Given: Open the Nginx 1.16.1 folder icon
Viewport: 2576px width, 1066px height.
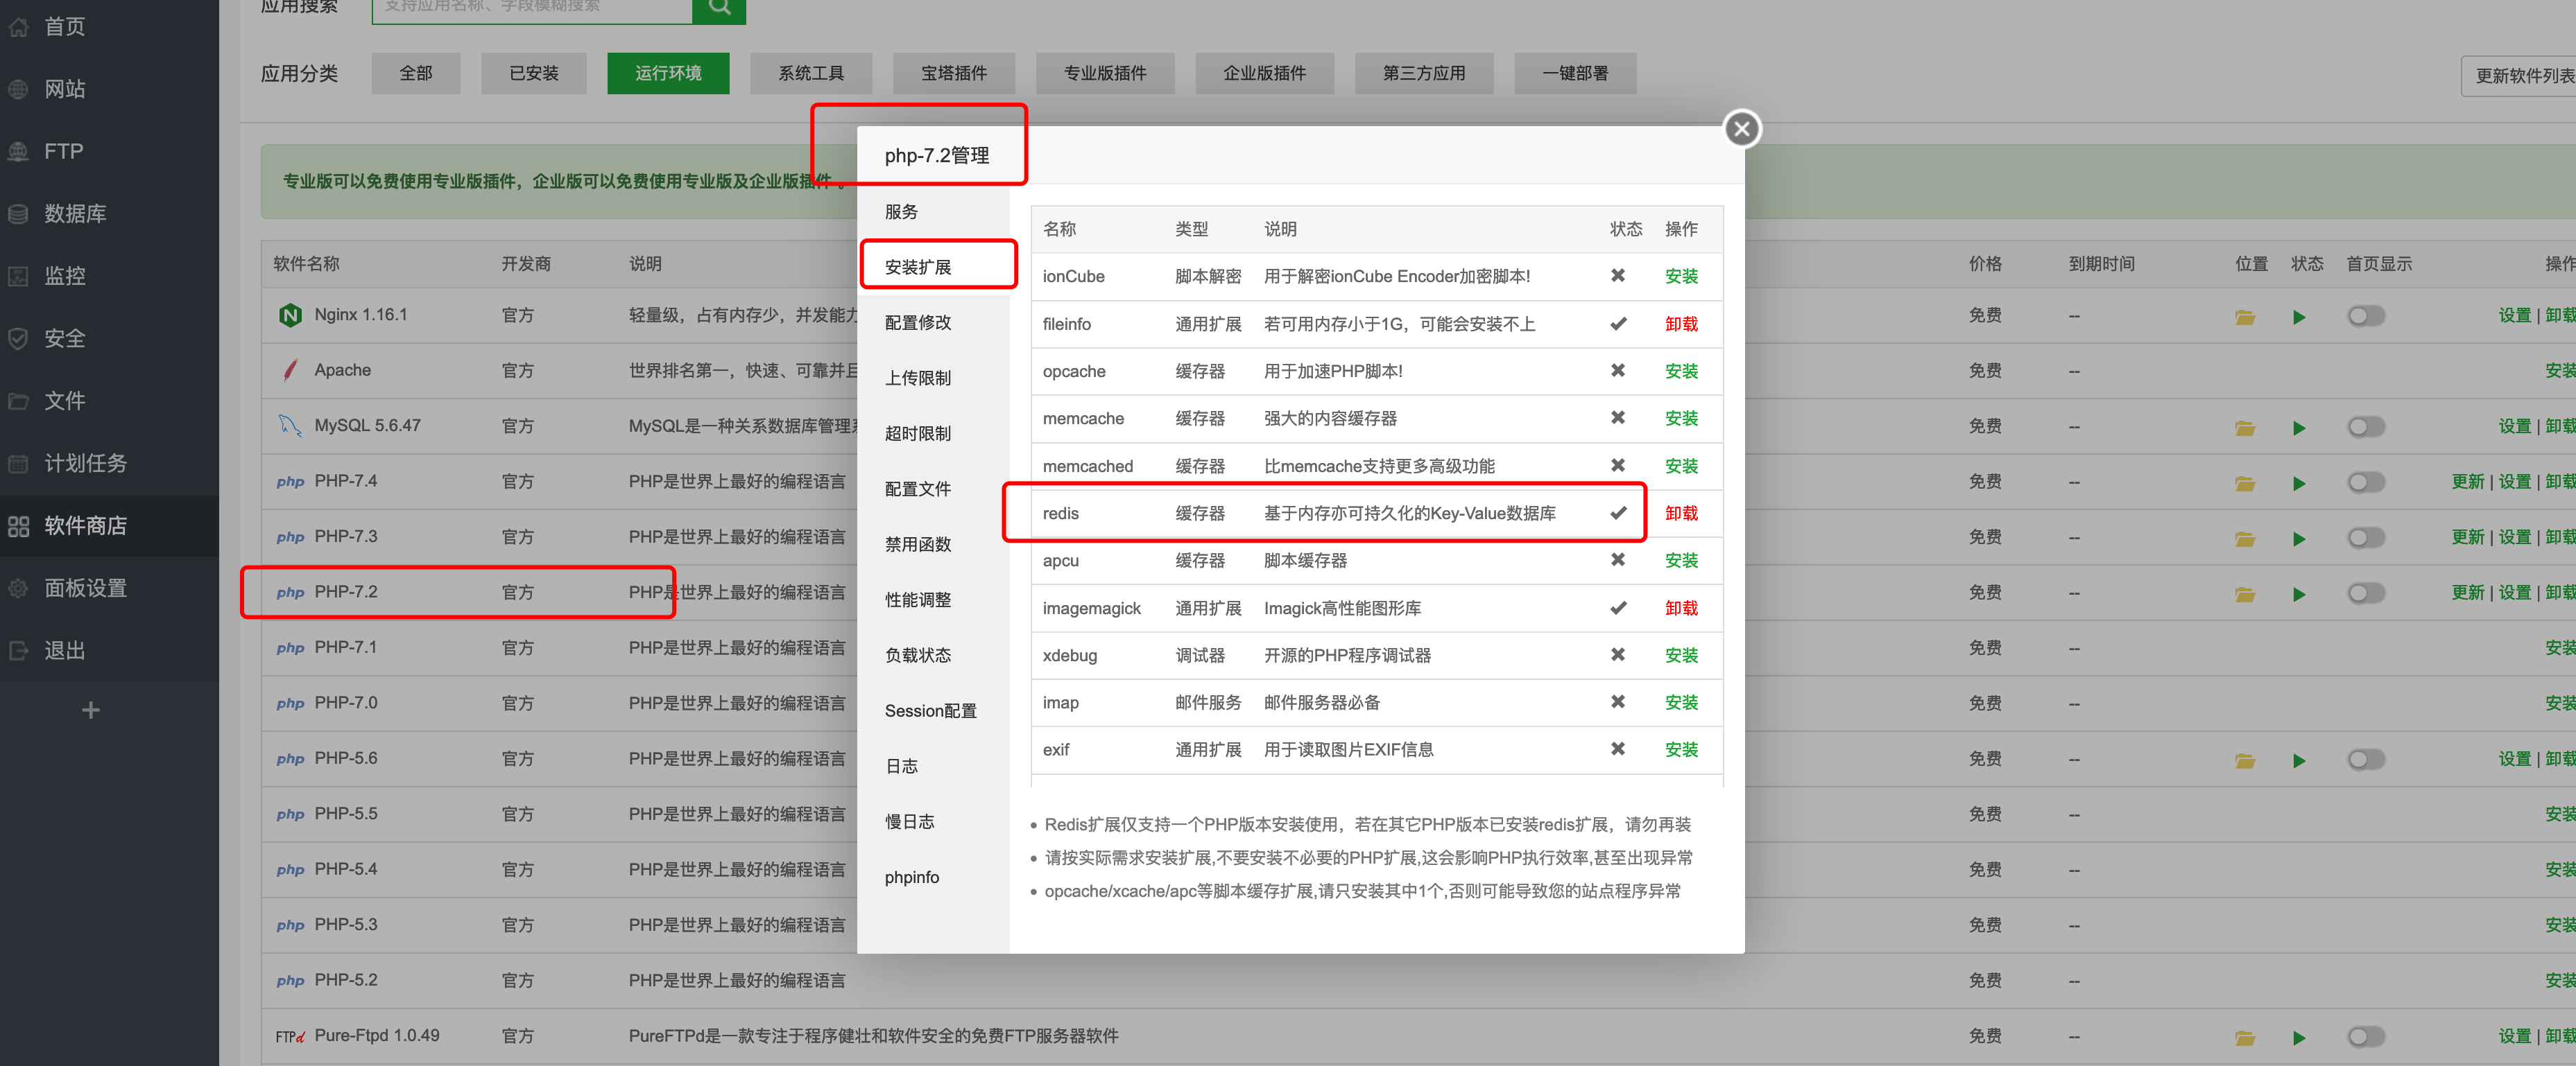Looking at the screenshot, I should click(2245, 317).
